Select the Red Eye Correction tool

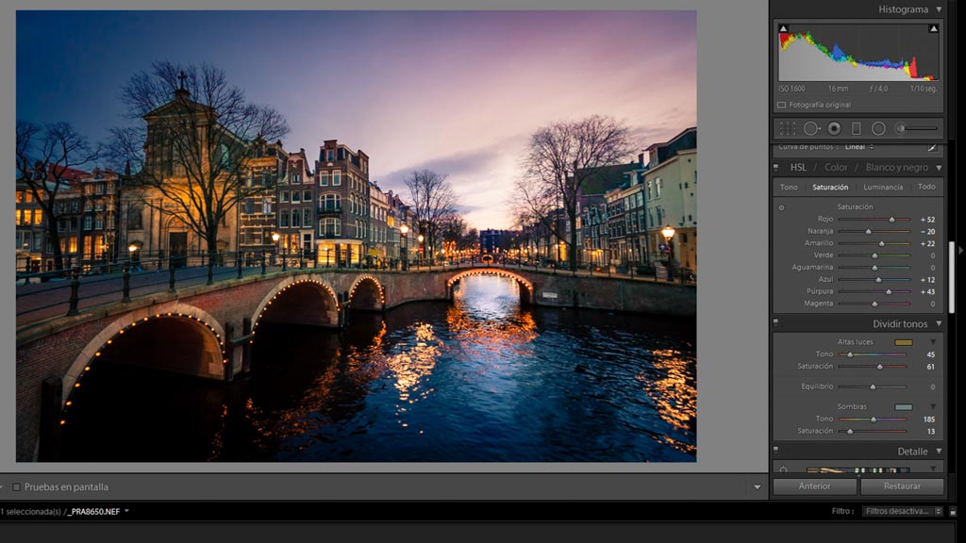tap(834, 128)
